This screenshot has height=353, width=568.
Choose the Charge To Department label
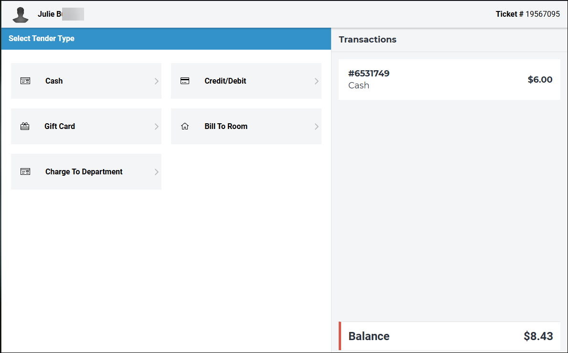click(84, 171)
